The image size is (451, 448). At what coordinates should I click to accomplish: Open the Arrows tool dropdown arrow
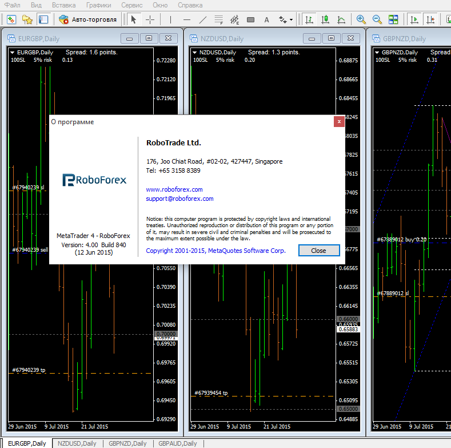[291, 20]
